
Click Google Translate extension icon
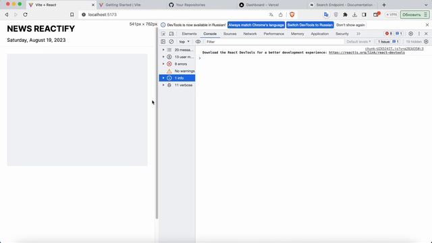(326, 15)
